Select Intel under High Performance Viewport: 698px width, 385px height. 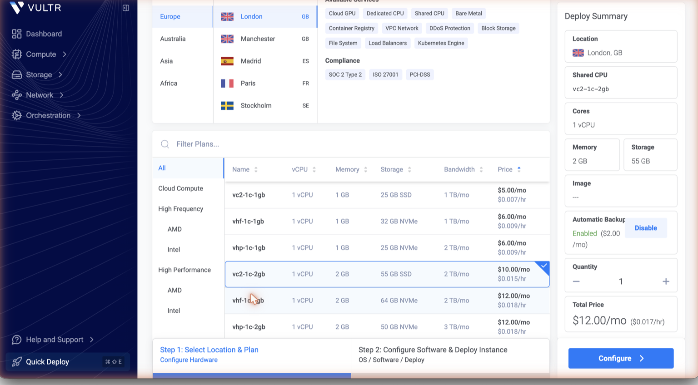[174, 311]
